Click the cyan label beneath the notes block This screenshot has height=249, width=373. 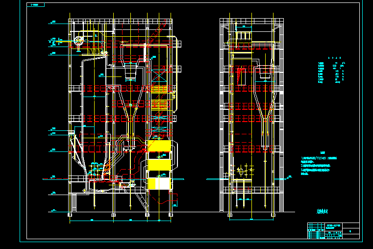pos(323,211)
